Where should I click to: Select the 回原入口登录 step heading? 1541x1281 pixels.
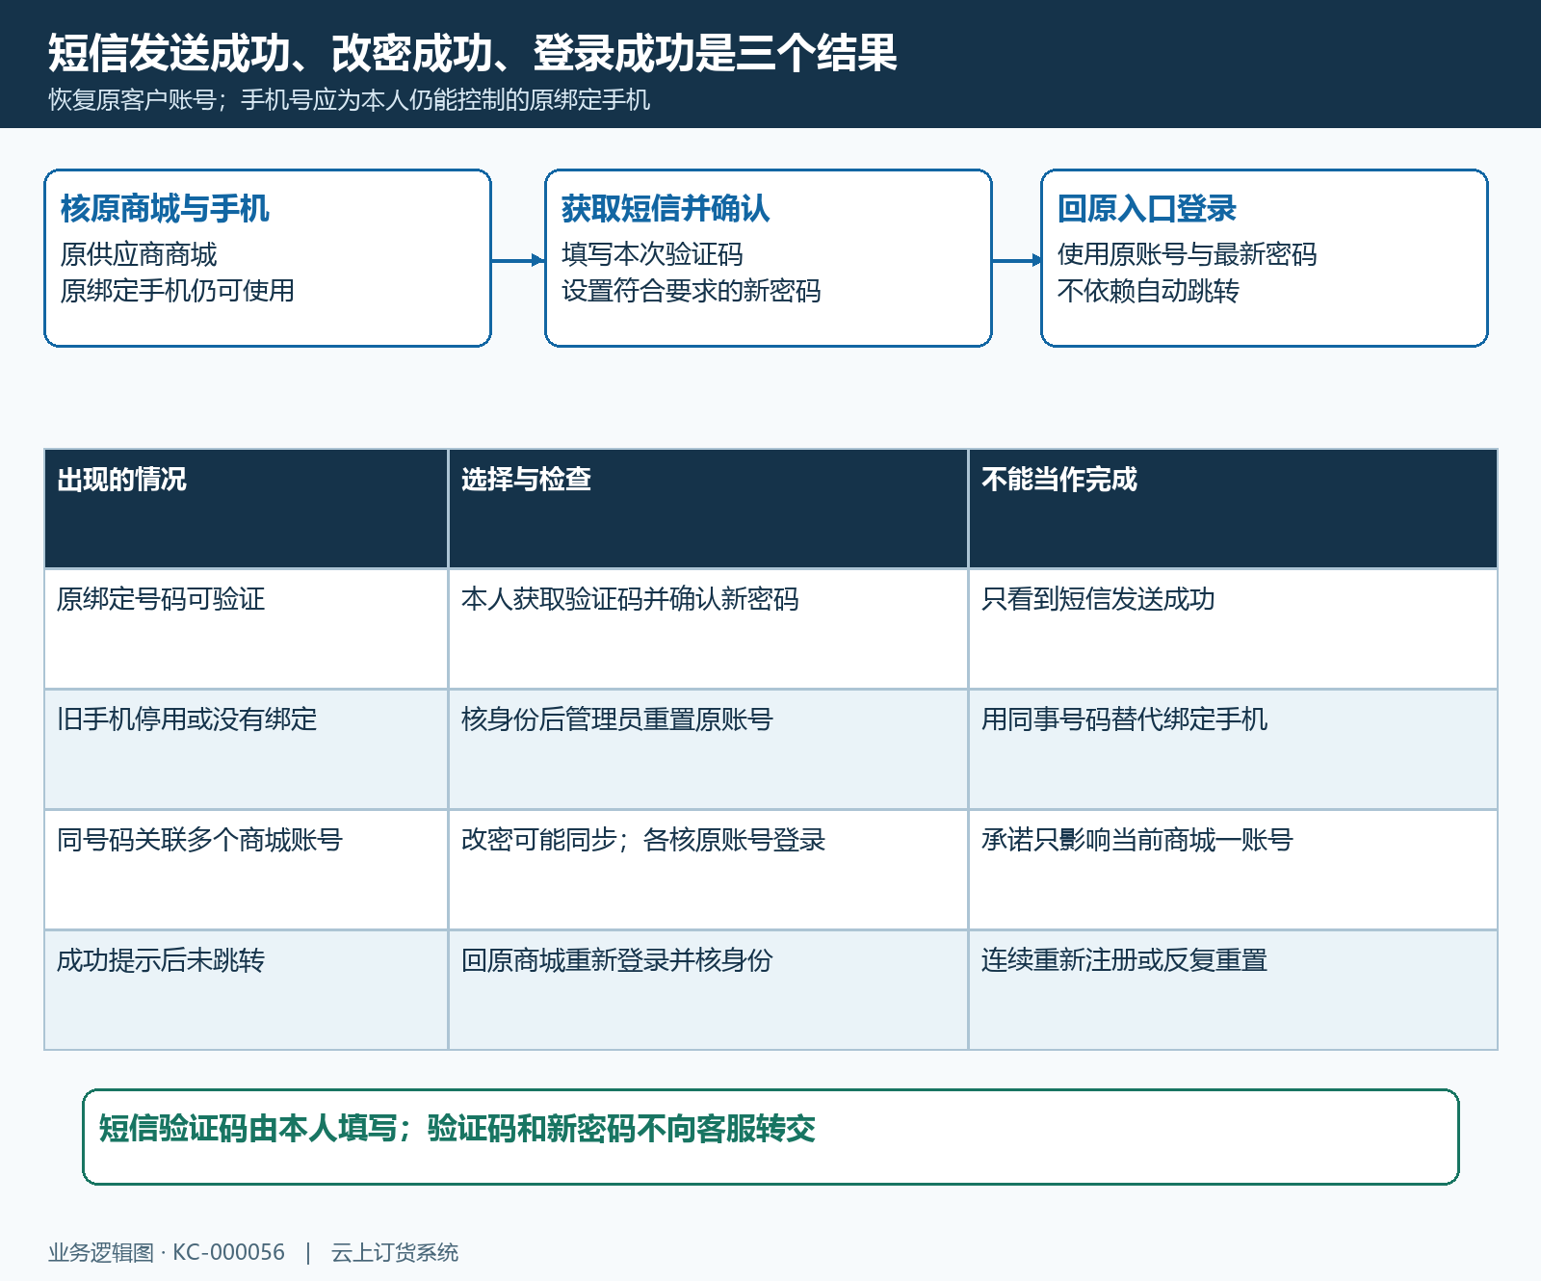click(x=1146, y=208)
